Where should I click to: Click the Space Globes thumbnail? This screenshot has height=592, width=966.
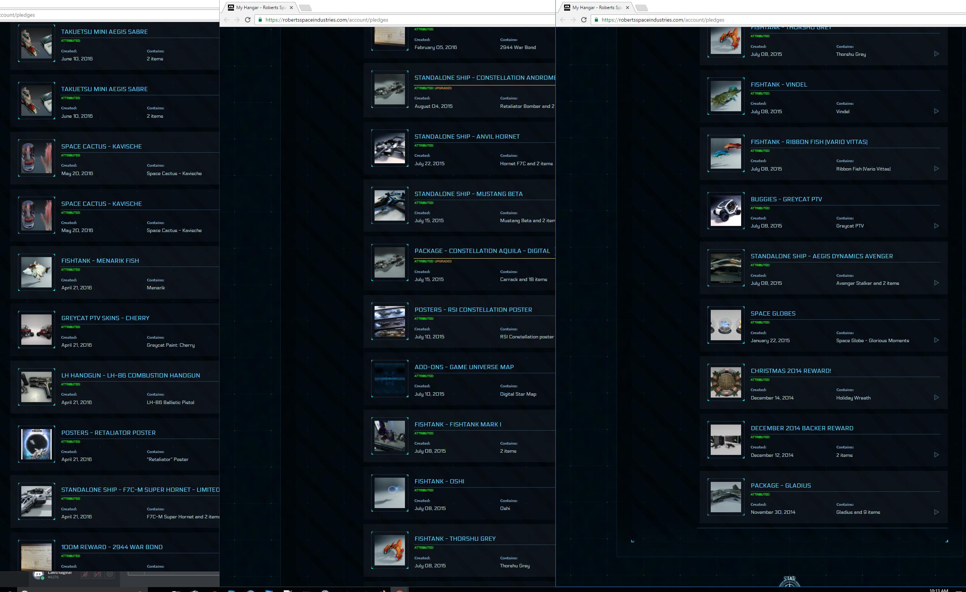pos(726,325)
